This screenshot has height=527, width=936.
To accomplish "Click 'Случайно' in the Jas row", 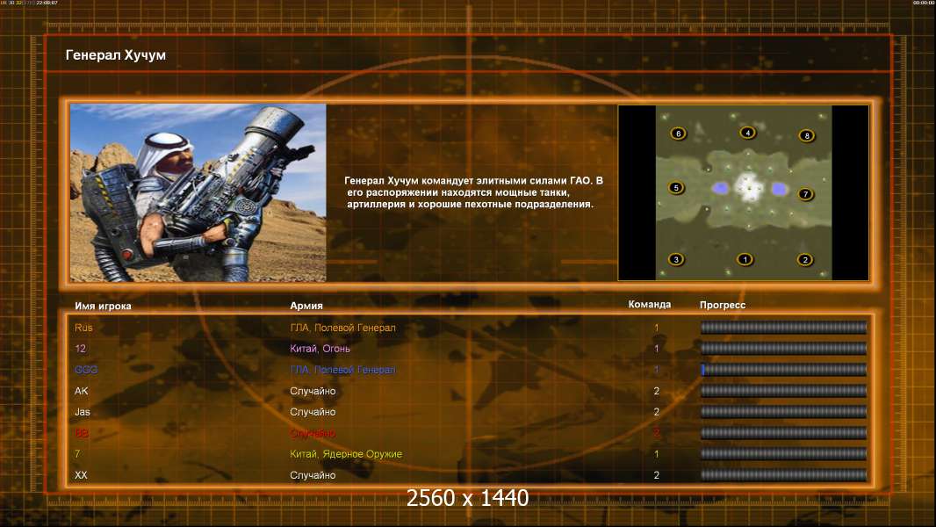I will click(x=313, y=412).
